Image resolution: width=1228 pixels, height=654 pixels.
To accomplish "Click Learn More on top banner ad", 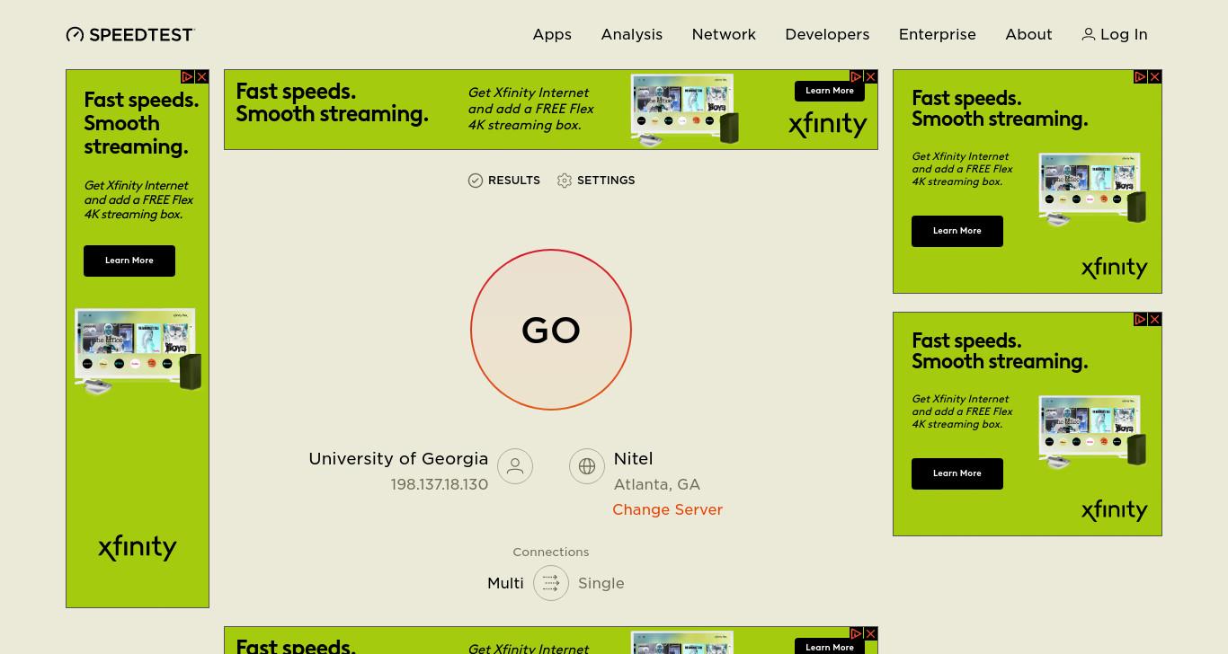I will 830,91.
